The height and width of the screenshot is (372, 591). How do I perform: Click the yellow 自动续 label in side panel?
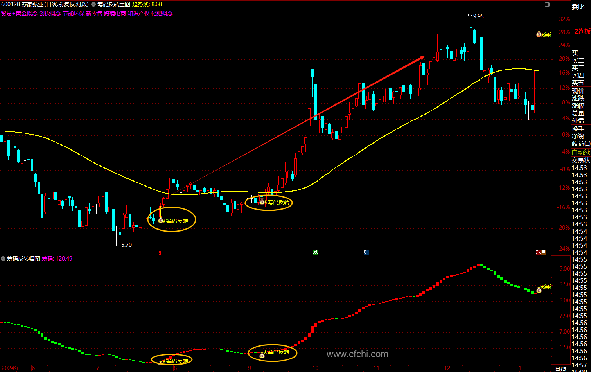(x=581, y=152)
